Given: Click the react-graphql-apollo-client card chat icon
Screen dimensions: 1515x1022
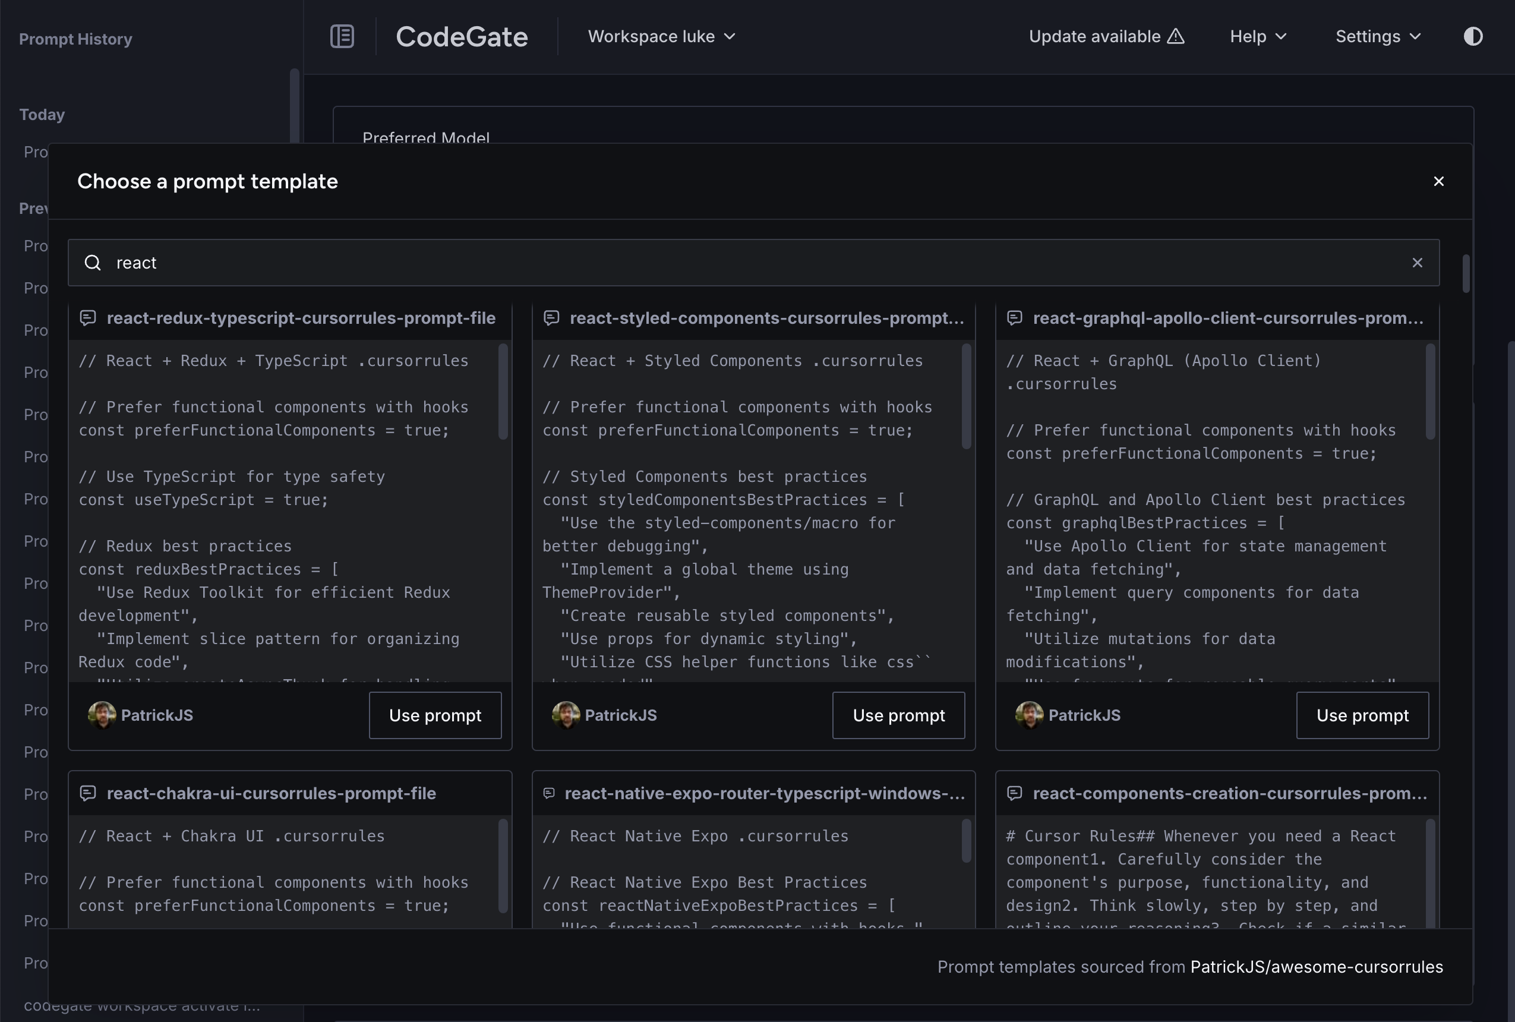Looking at the screenshot, I should (x=1015, y=318).
